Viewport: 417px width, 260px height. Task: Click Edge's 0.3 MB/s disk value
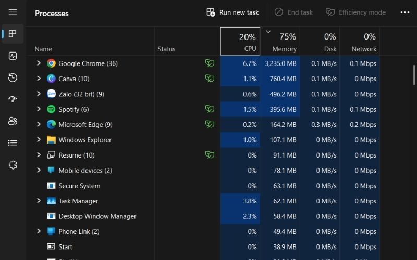[x=324, y=125]
